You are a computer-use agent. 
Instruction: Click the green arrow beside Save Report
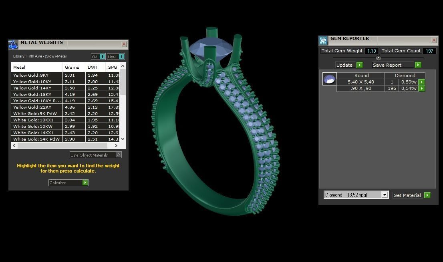coord(418,65)
